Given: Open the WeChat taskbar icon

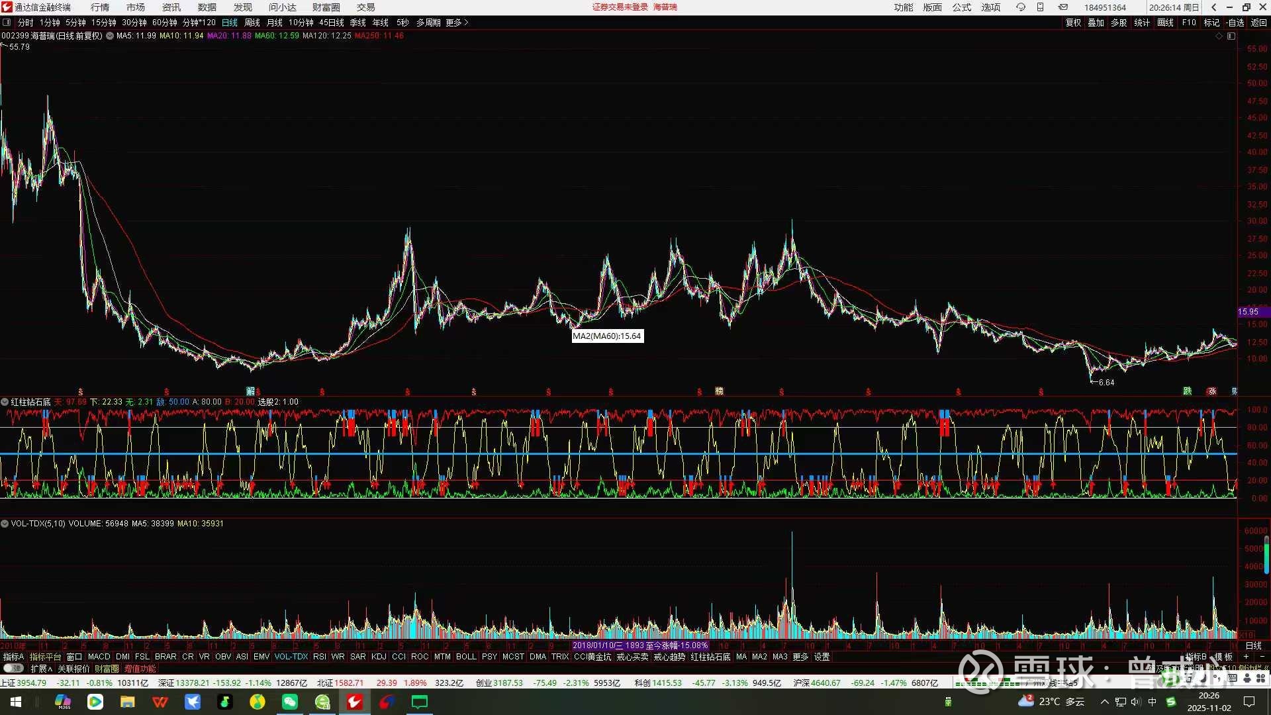Looking at the screenshot, I should click(290, 702).
